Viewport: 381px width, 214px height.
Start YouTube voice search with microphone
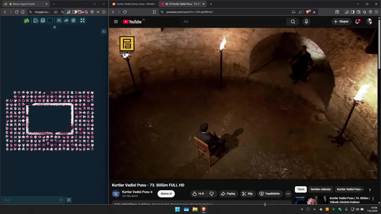306,21
